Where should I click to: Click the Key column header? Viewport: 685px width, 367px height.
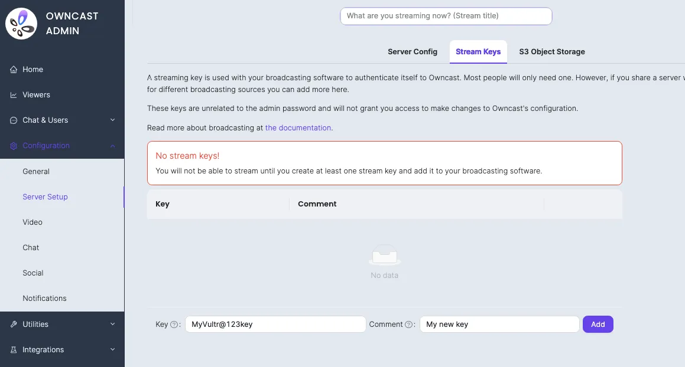pos(218,204)
